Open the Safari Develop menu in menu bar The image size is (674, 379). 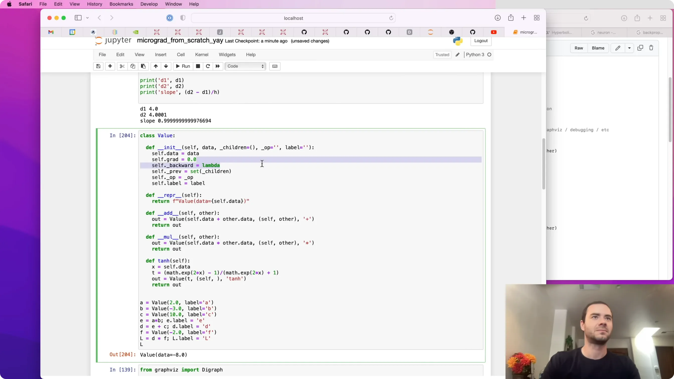coord(149,4)
